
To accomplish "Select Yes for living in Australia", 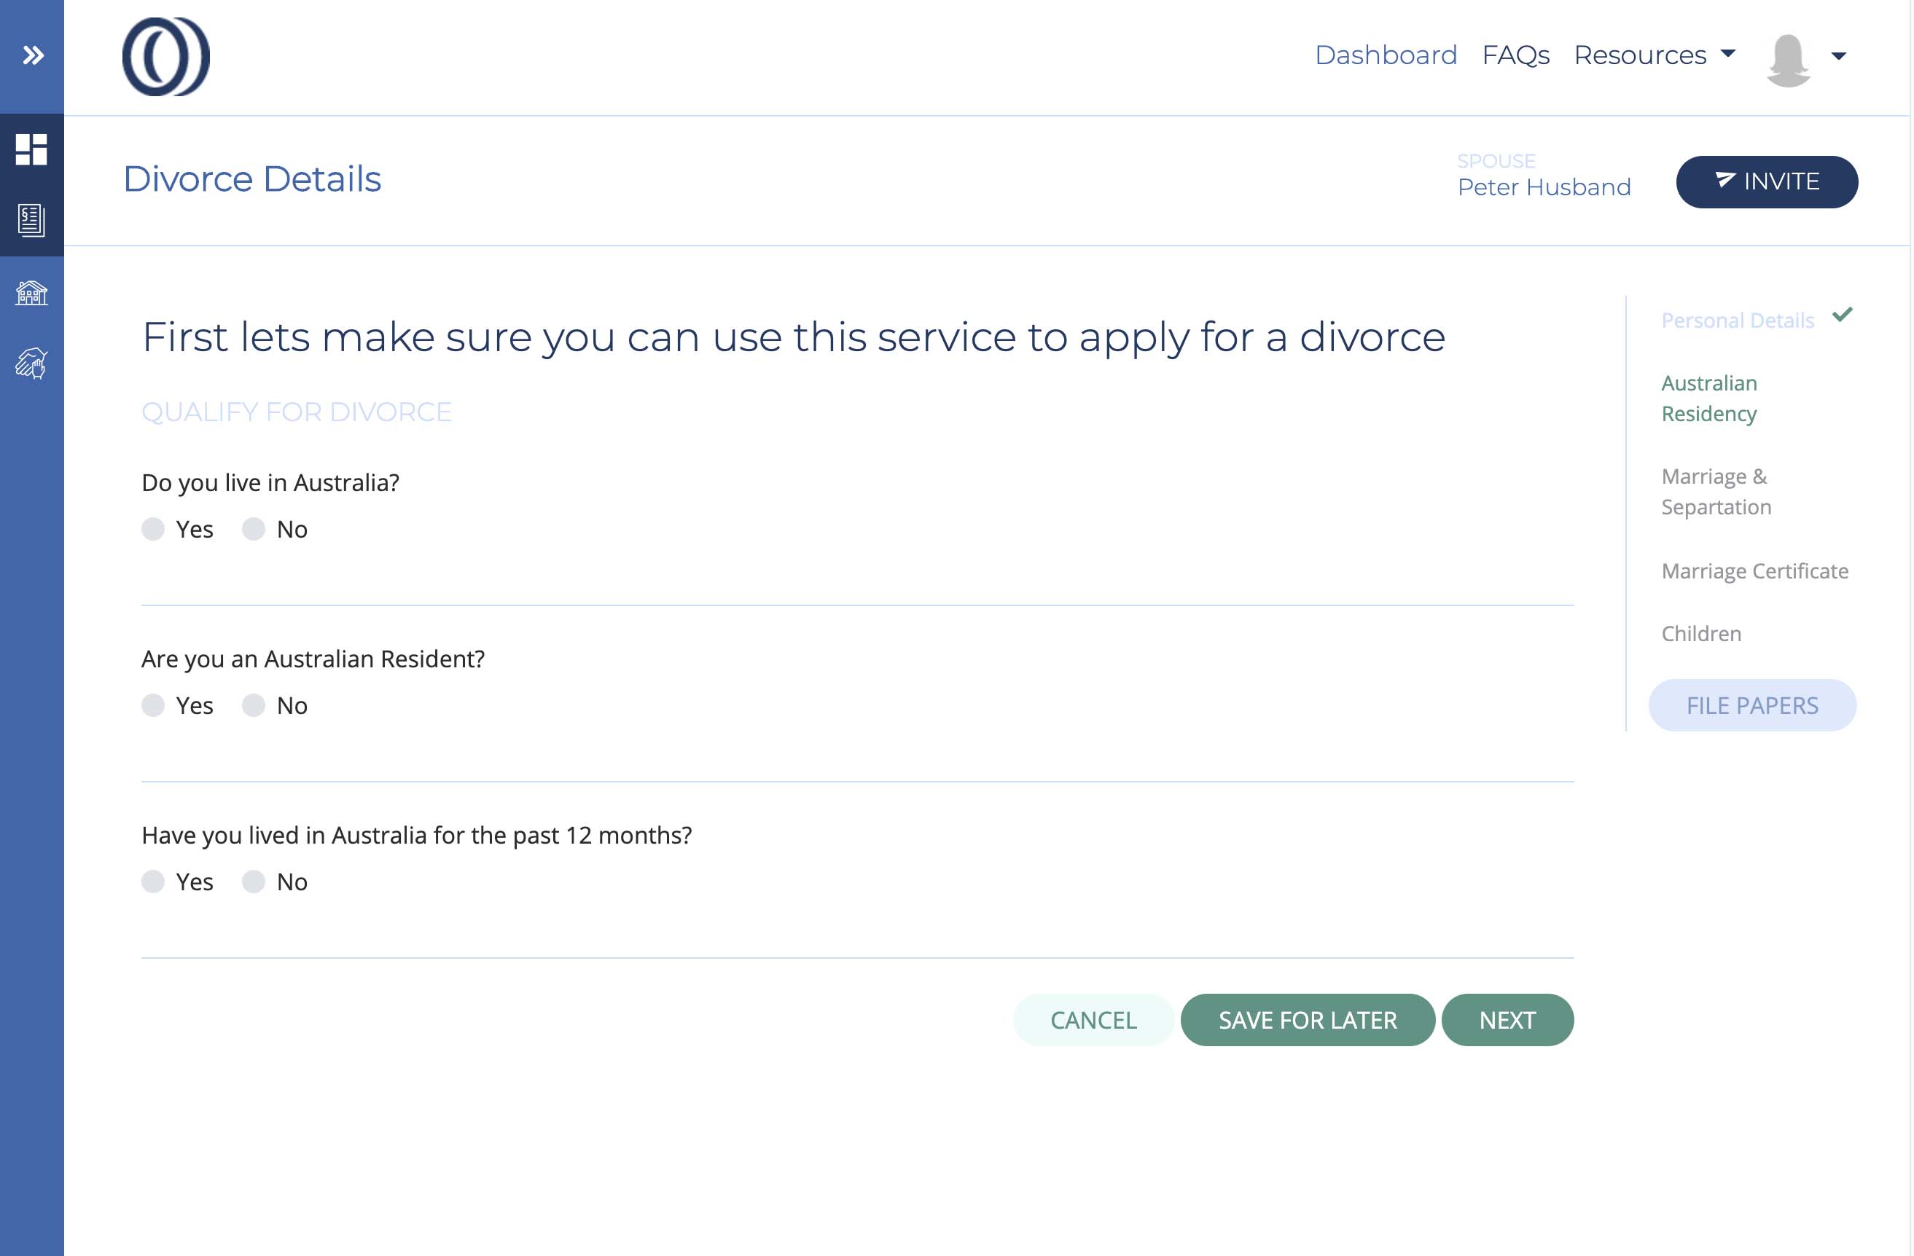I will point(153,529).
